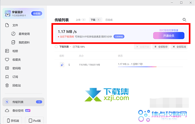Click status text 1.17 MB /s - 1 分钟 7 秒
The width and height of the screenshot is (195, 124).
pos(130,64)
